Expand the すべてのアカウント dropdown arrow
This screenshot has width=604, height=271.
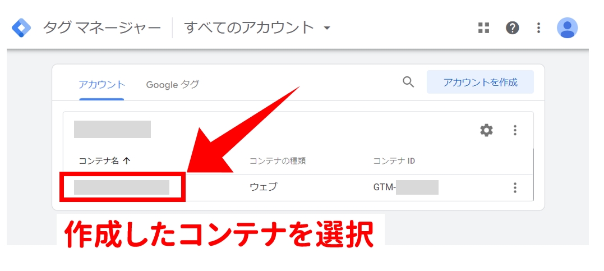(327, 28)
